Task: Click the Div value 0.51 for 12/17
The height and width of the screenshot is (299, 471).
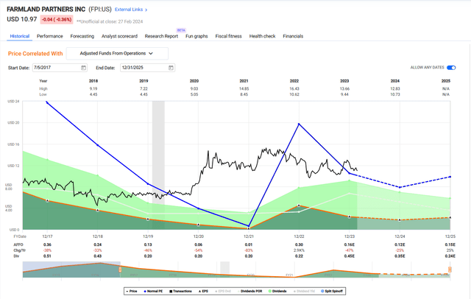Action: pos(47,256)
